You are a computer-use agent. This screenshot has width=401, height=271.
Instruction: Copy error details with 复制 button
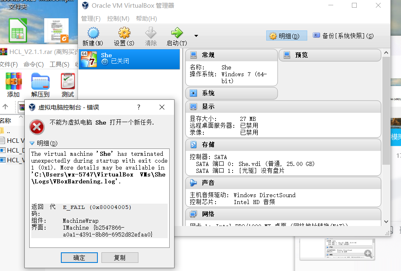pos(120,258)
